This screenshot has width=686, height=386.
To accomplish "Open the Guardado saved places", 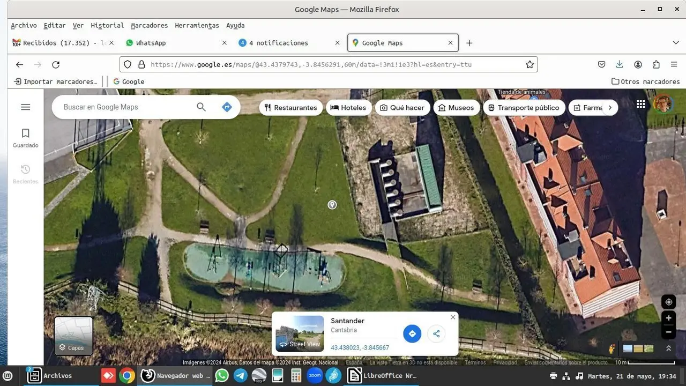I will 25,137.
